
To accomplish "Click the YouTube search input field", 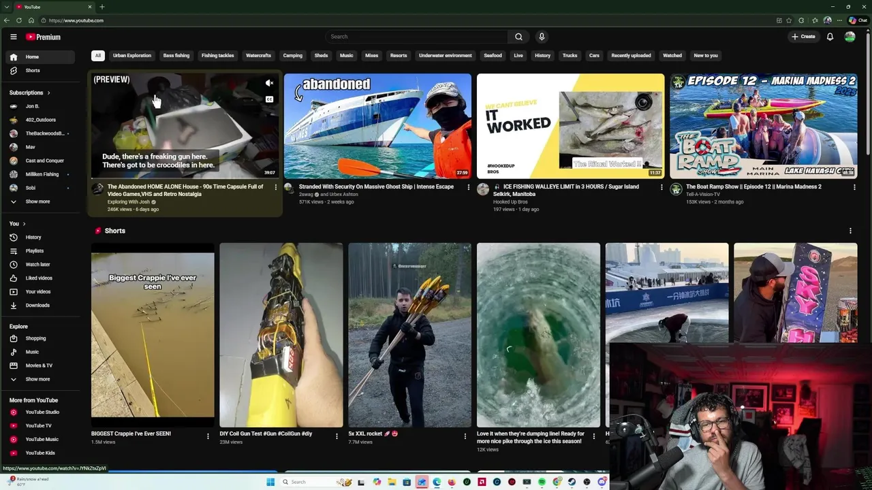I will pyautogui.click(x=416, y=37).
